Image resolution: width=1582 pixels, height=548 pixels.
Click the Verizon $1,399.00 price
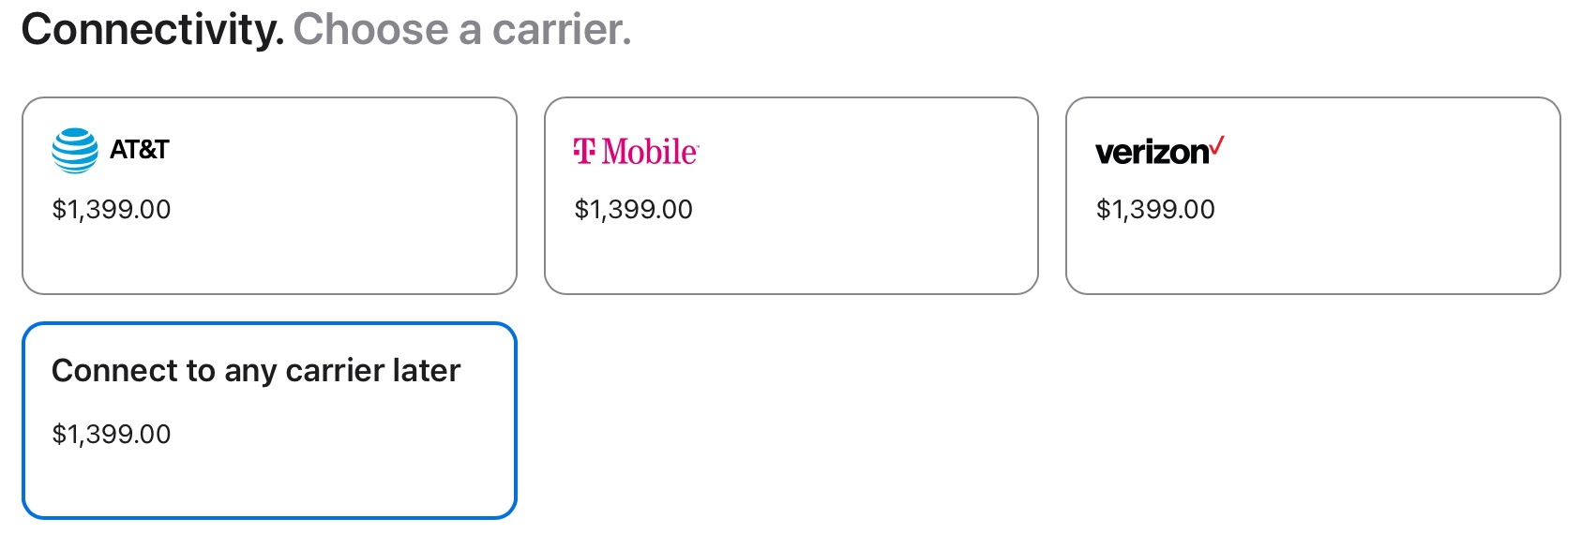click(x=1155, y=209)
